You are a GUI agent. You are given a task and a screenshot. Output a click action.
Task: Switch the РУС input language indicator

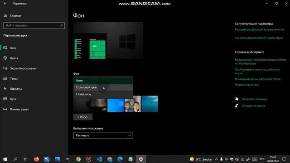pyautogui.click(x=262, y=159)
